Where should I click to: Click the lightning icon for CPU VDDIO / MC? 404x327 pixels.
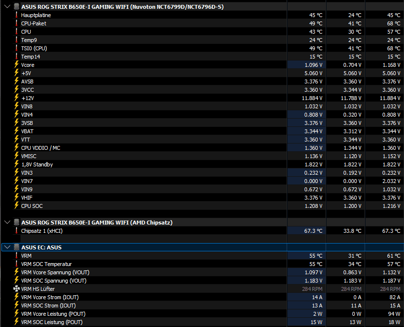(17, 147)
